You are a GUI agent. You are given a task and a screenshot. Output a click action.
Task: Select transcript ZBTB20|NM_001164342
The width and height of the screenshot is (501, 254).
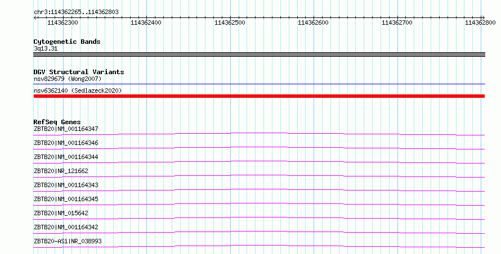click(66, 227)
